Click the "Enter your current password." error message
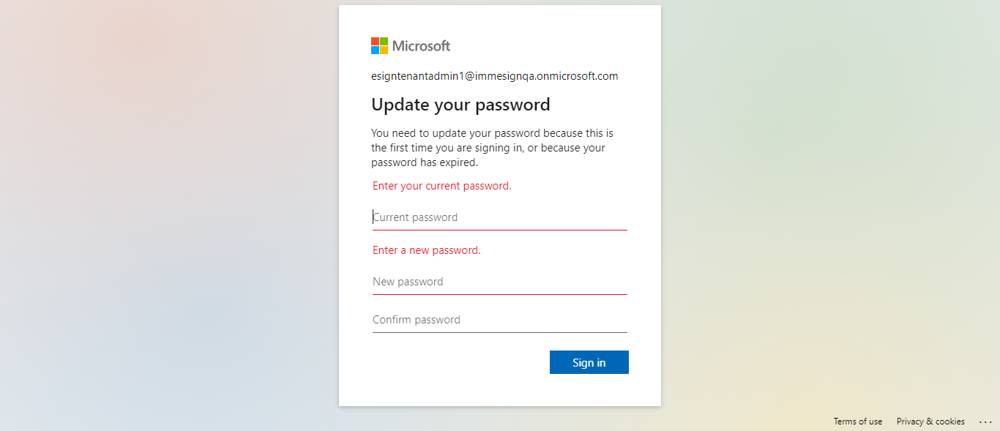 point(441,186)
